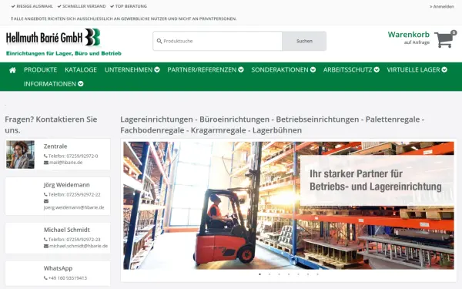Click the Suchen search button
462x289 pixels.
304,41
